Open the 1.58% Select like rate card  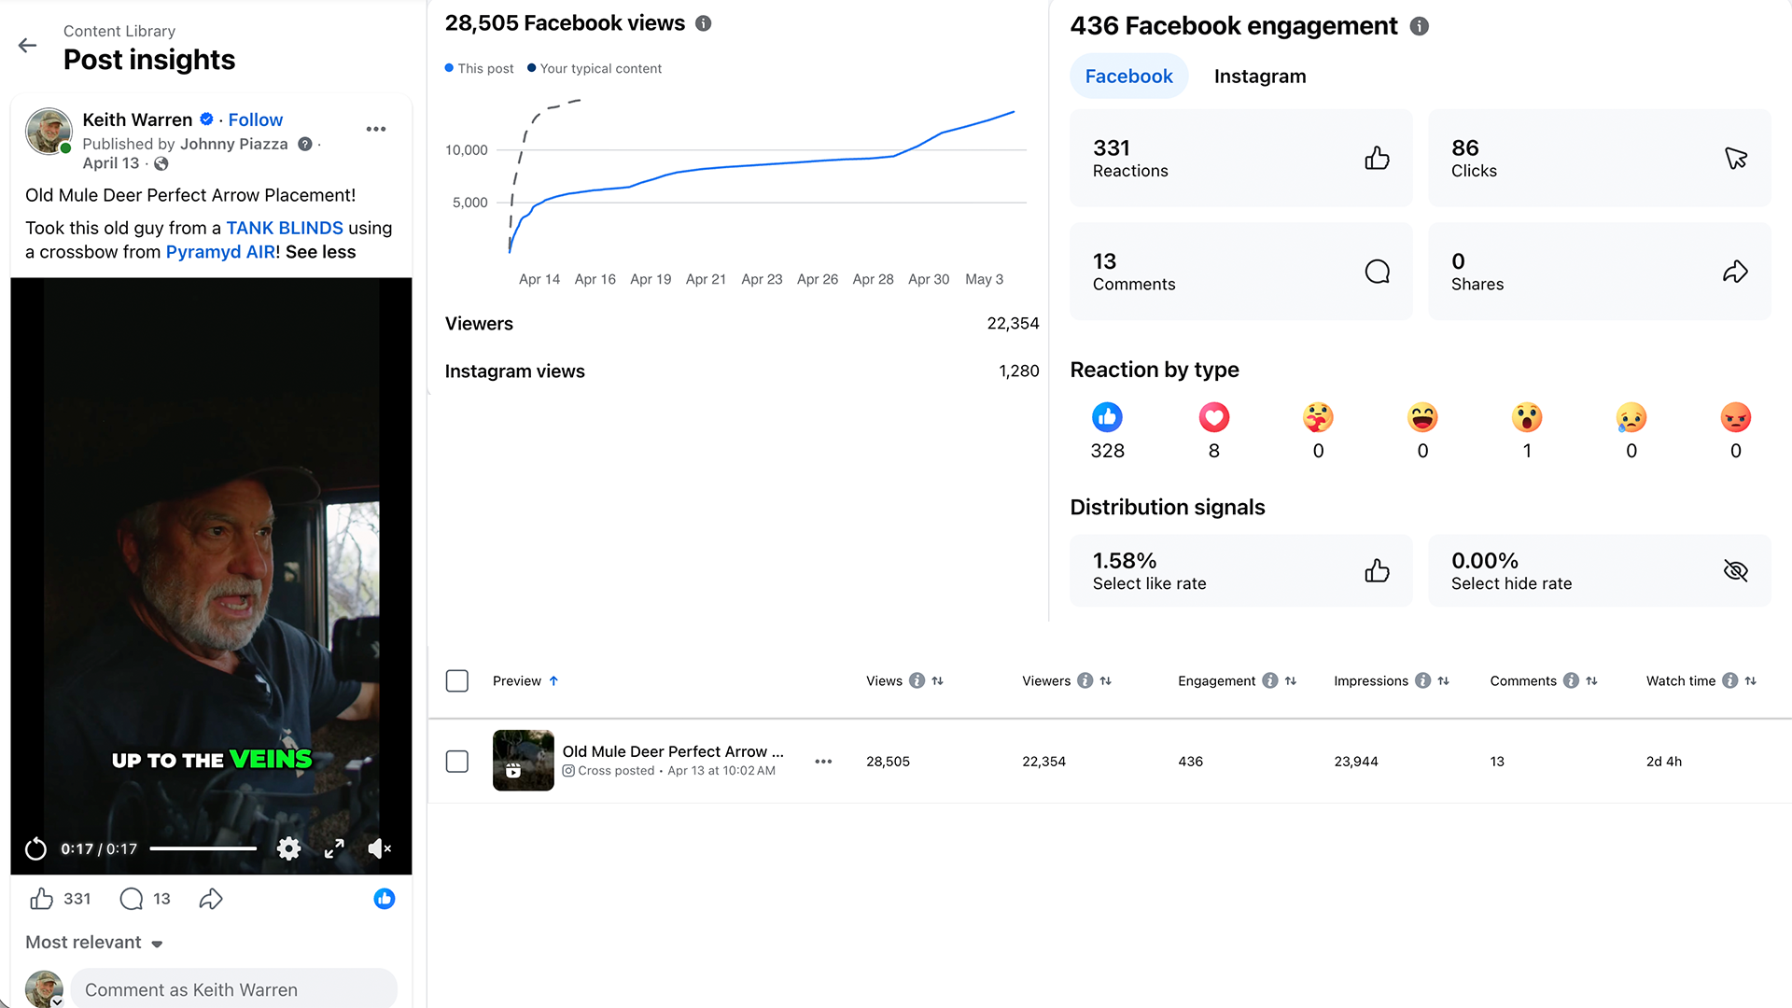pyautogui.click(x=1240, y=571)
